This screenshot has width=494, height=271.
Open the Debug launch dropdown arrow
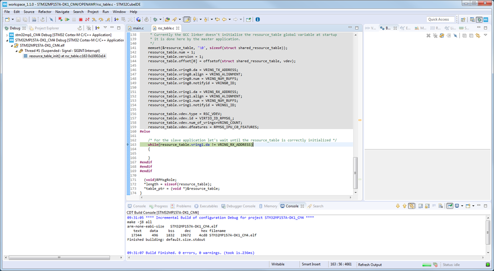(x=160, y=20)
